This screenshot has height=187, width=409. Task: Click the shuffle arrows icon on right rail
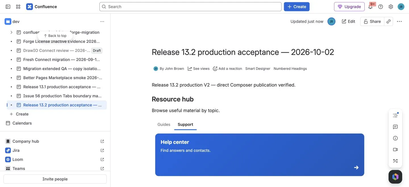click(x=395, y=161)
